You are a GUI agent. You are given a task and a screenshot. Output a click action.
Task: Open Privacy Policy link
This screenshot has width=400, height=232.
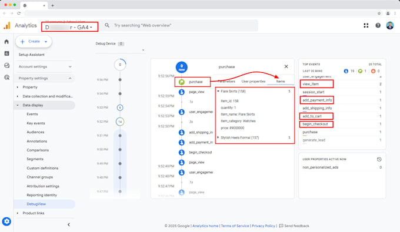pyautogui.click(x=264, y=226)
